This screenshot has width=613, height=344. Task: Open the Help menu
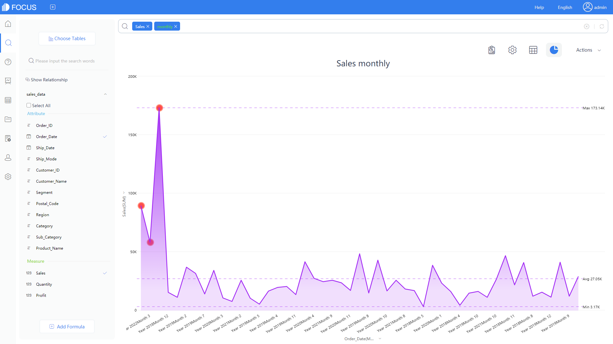(x=539, y=7)
